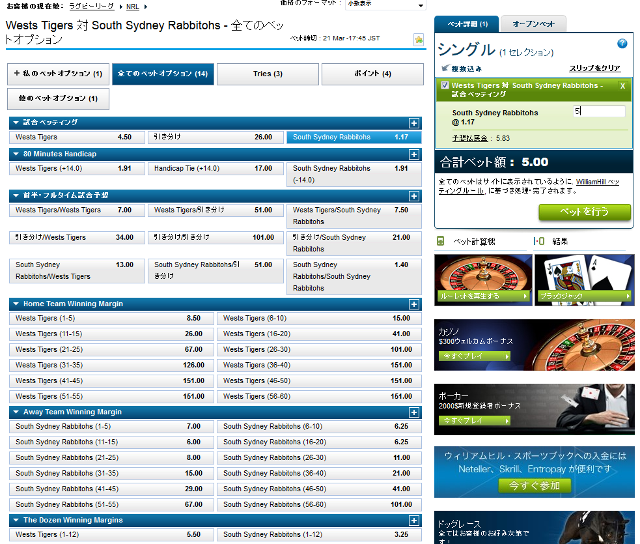Select the Tries (3) tab
The image size is (640, 544).
tap(268, 74)
